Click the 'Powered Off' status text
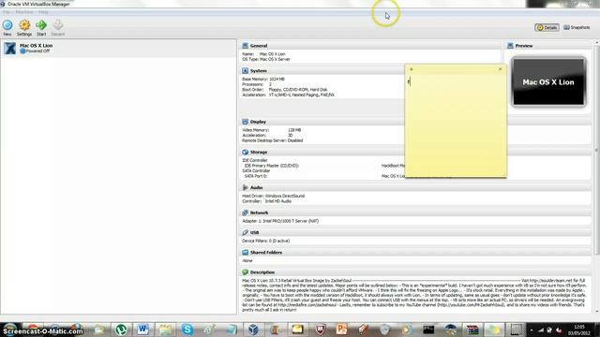 [x=37, y=51]
